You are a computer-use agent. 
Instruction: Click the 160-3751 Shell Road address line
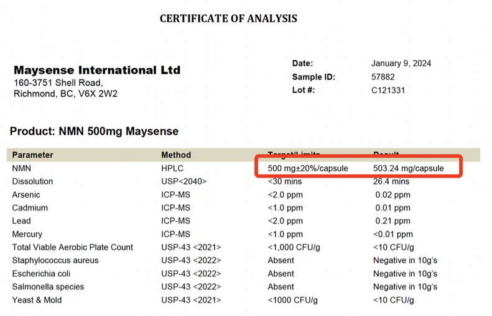pyautogui.click(x=58, y=83)
